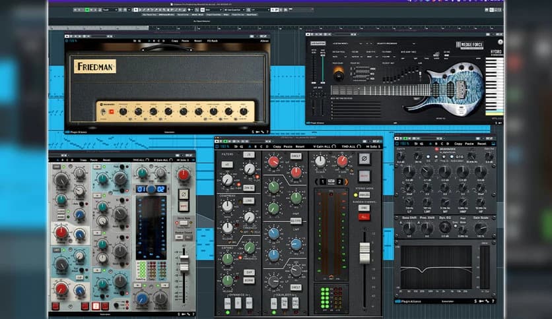The height and width of the screenshot is (319, 552).
Task: Select preset slot D in Friedman plugin
Action: (x=163, y=41)
